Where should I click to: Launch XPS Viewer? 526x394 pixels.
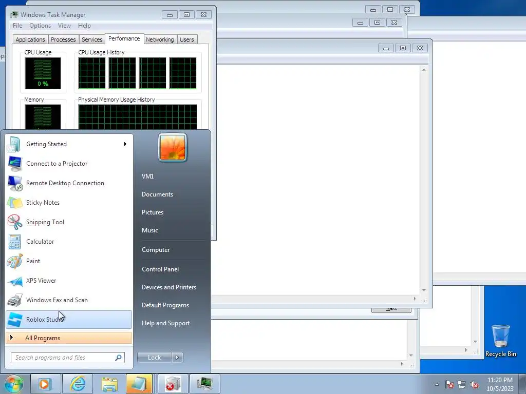point(69,281)
